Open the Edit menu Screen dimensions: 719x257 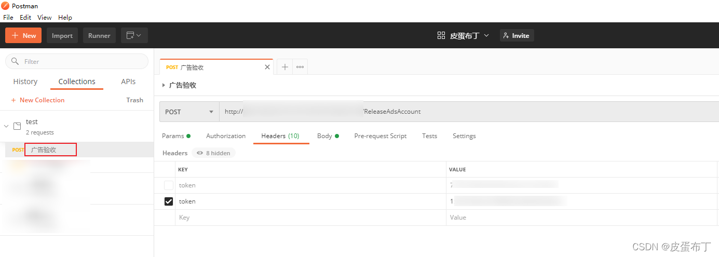pos(25,17)
